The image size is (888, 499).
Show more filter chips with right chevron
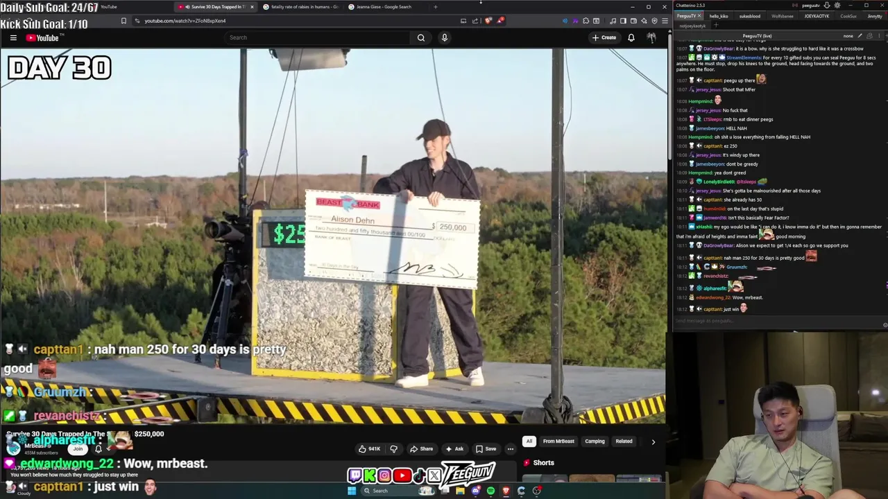click(653, 441)
